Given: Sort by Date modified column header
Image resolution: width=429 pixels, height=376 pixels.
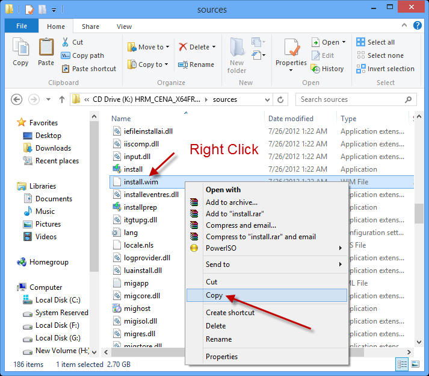Looking at the screenshot, I should tap(291, 118).
